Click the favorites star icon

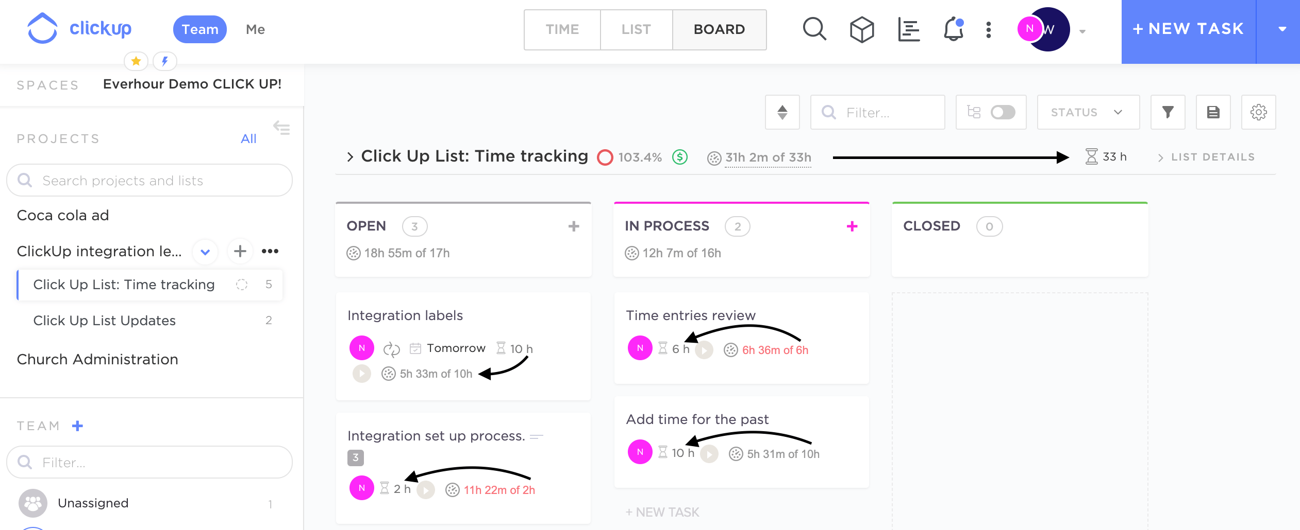[136, 61]
